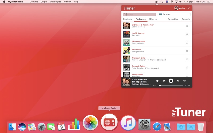Switch to the Charts tab
The width and height of the screenshot is (213, 133).
153,19
